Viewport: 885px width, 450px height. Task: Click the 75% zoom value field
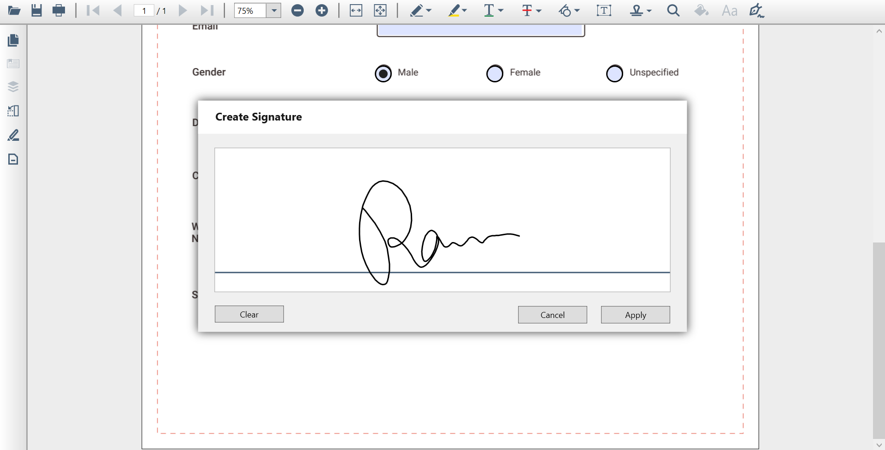point(250,11)
